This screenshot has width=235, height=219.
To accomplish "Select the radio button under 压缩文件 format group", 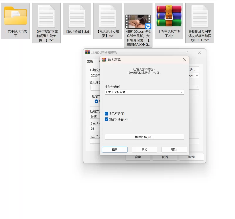I will 96,101.
